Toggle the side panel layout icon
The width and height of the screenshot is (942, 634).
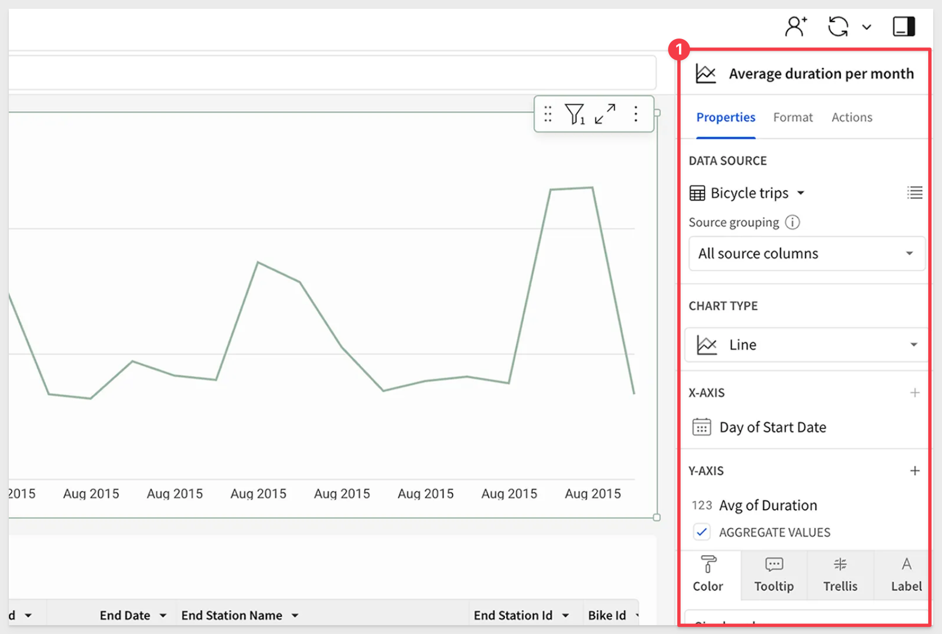click(903, 26)
